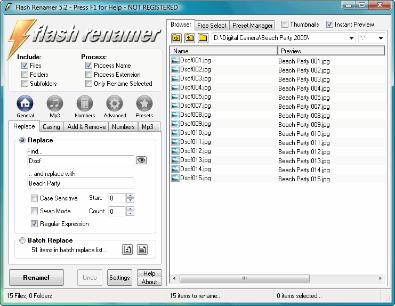This screenshot has height=306, width=395.
Task: Open the Presets star category icon
Action: click(x=144, y=103)
